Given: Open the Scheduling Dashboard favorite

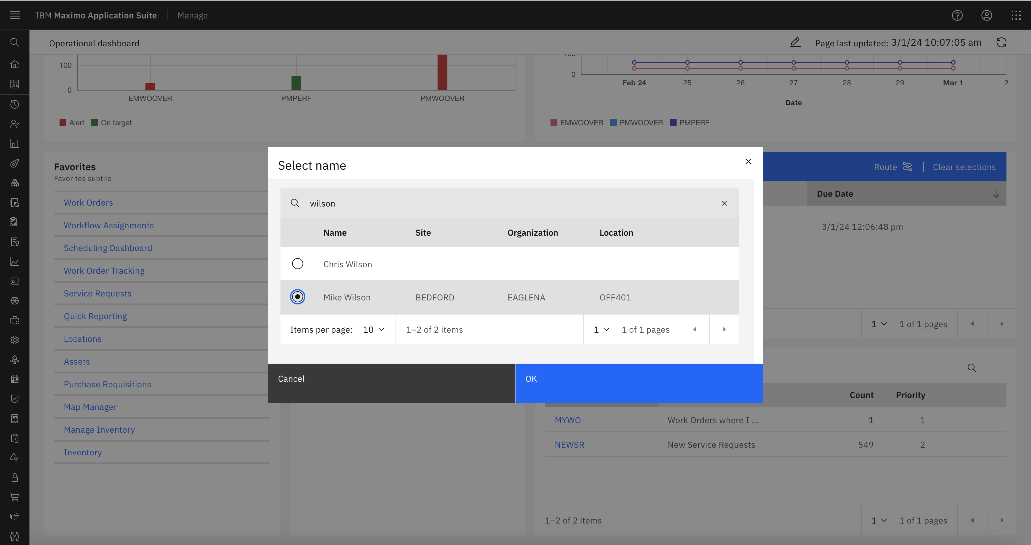Looking at the screenshot, I should click(x=108, y=248).
